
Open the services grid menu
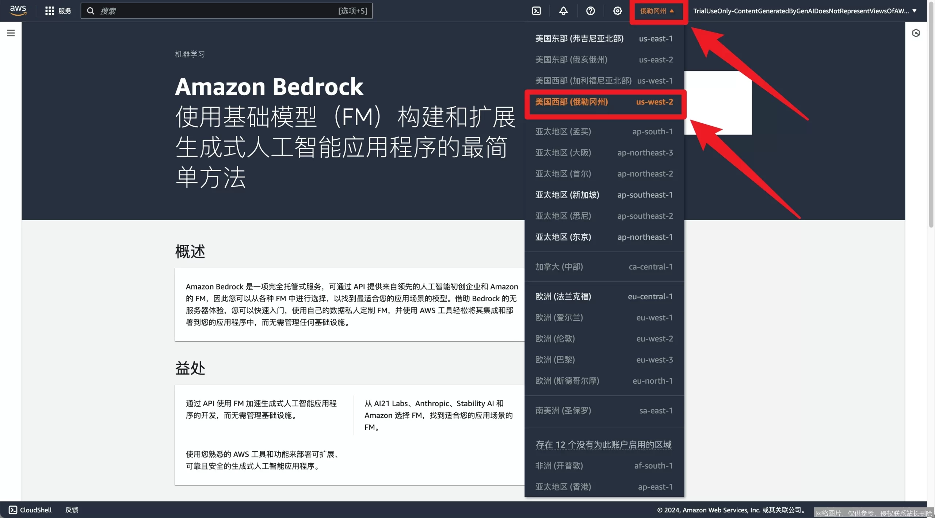(49, 11)
